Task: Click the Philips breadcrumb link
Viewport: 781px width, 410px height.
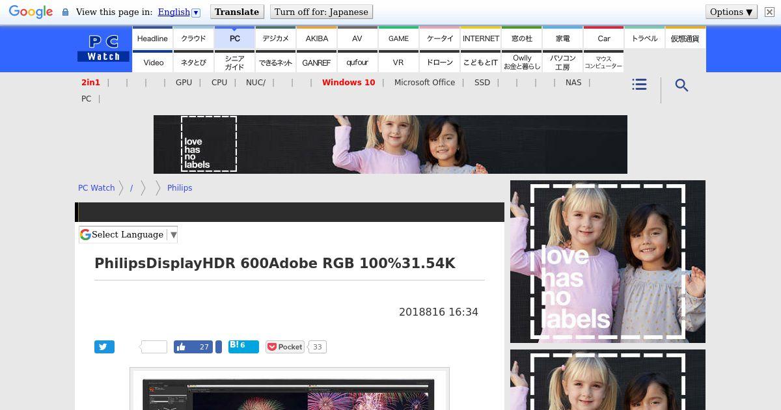Action: 180,187
